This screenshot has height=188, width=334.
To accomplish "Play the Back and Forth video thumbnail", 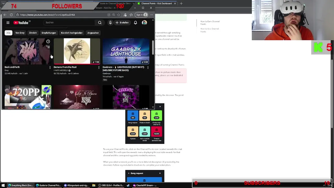I will (27, 51).
